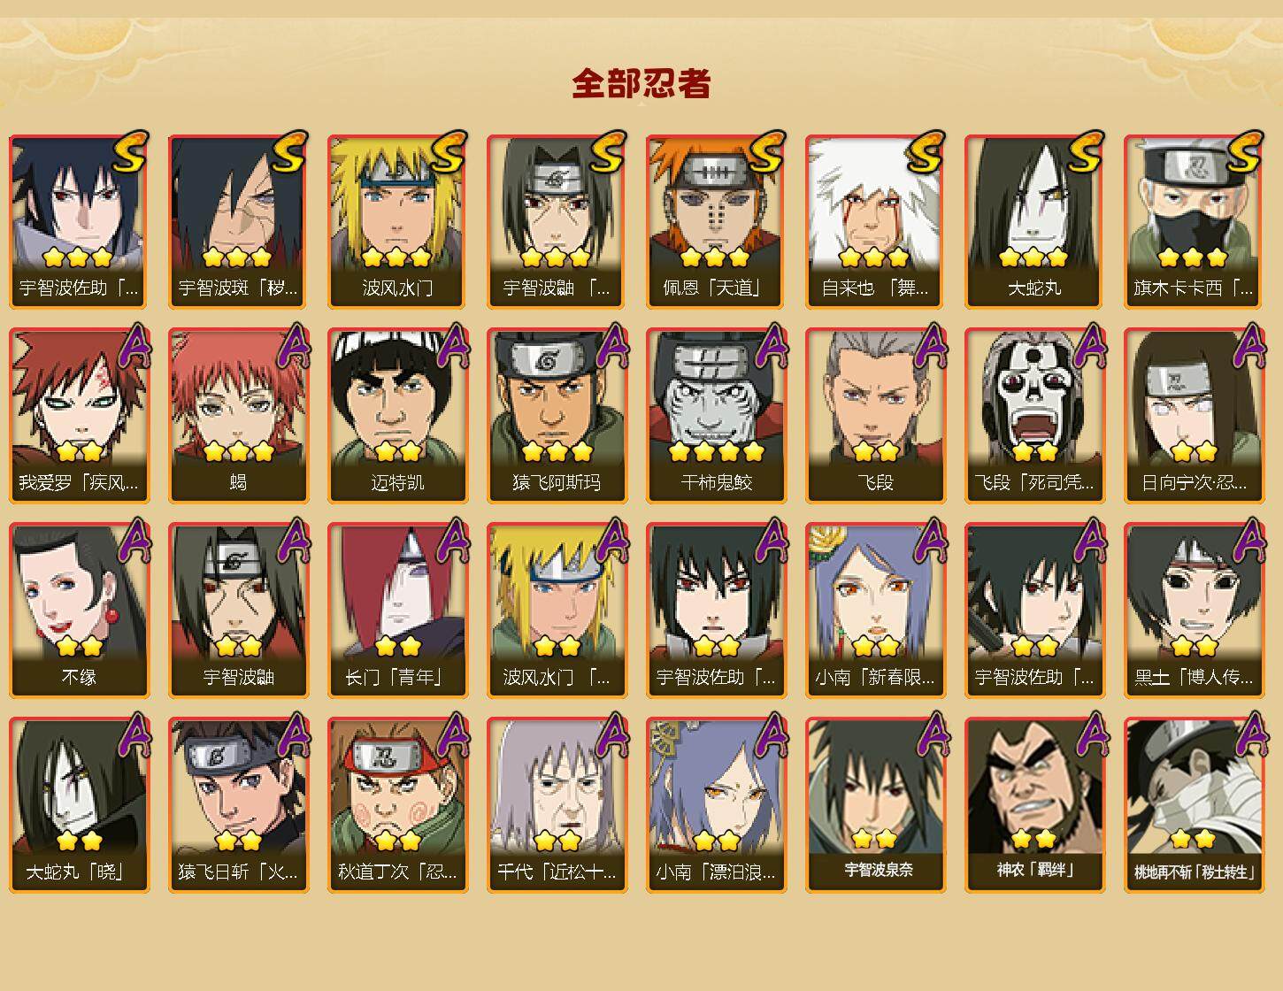
Task: Open the 猿飞阿斯玛 ninja card
Action: 557,416
